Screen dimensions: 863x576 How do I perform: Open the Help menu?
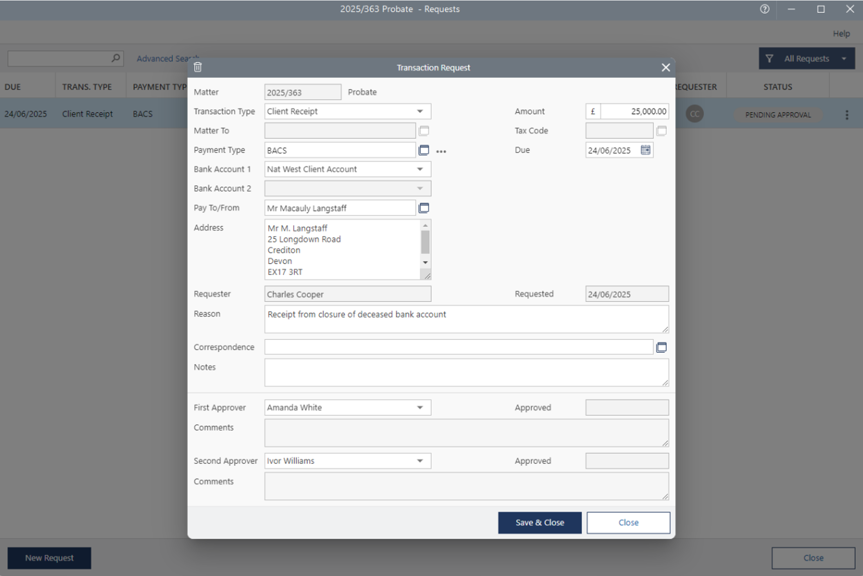(x=841, y=34)
